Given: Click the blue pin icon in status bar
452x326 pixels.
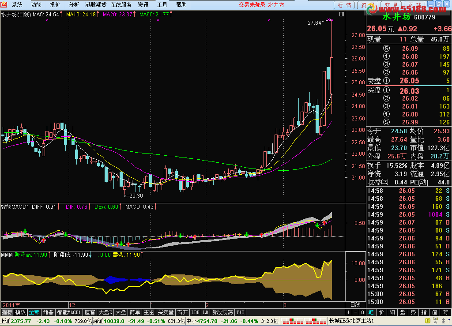Looking at the screenshot, I should click(x=449, y=321).
